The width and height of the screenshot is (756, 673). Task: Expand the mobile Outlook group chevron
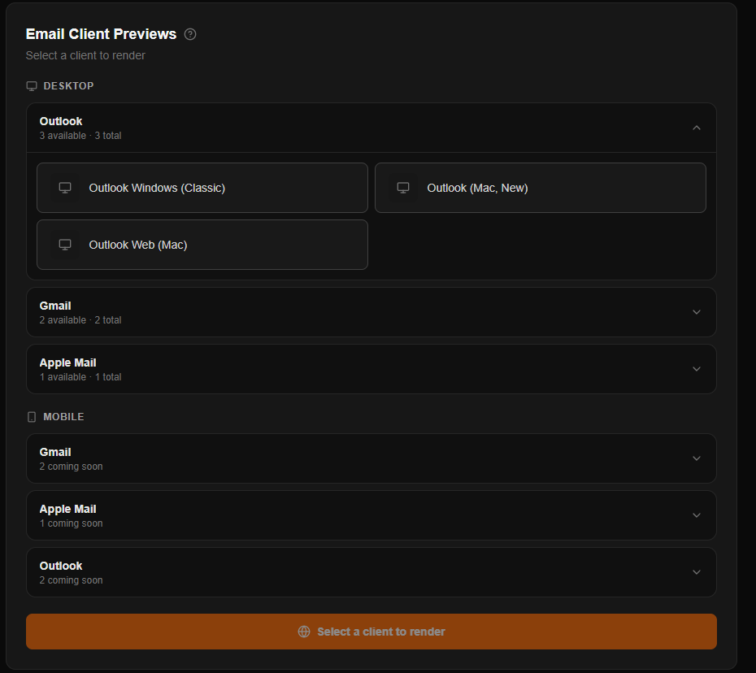coord(696,572)
